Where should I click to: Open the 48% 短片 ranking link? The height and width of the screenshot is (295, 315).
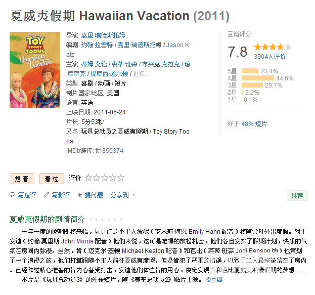254,124
